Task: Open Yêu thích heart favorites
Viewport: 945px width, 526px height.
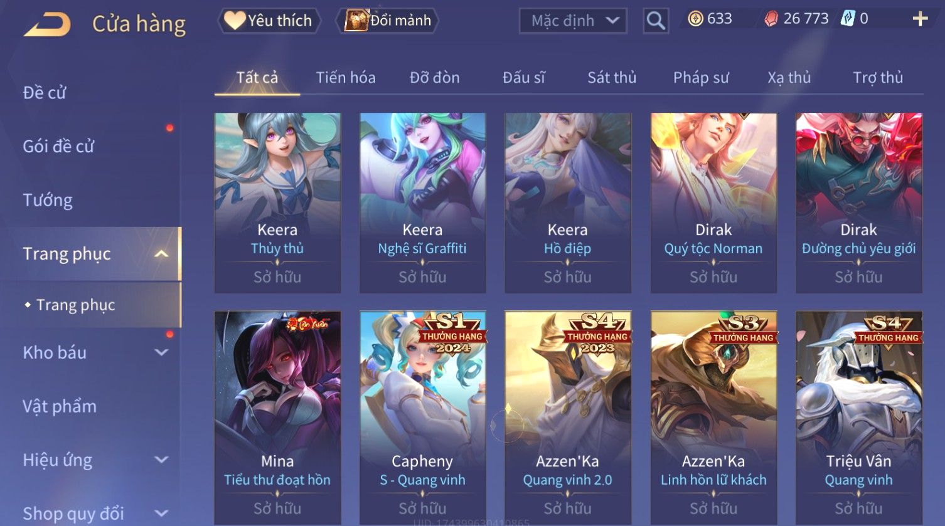Action: tap(269, 21)
